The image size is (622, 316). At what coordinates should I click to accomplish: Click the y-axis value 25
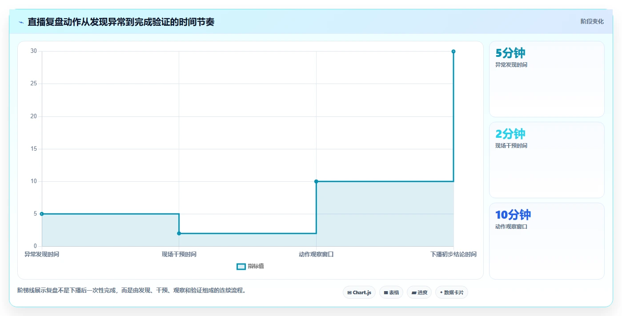(x=34, y=84)
